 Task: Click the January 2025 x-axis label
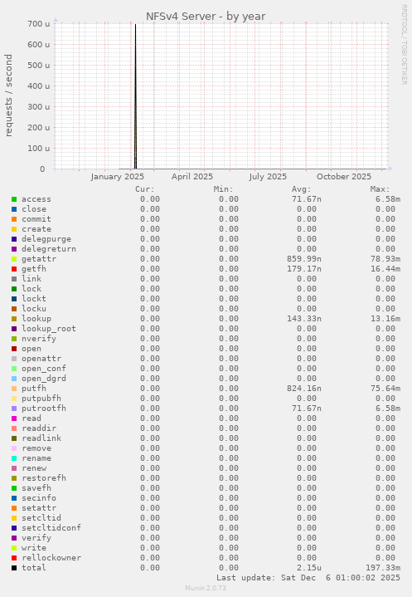(118, 177)
